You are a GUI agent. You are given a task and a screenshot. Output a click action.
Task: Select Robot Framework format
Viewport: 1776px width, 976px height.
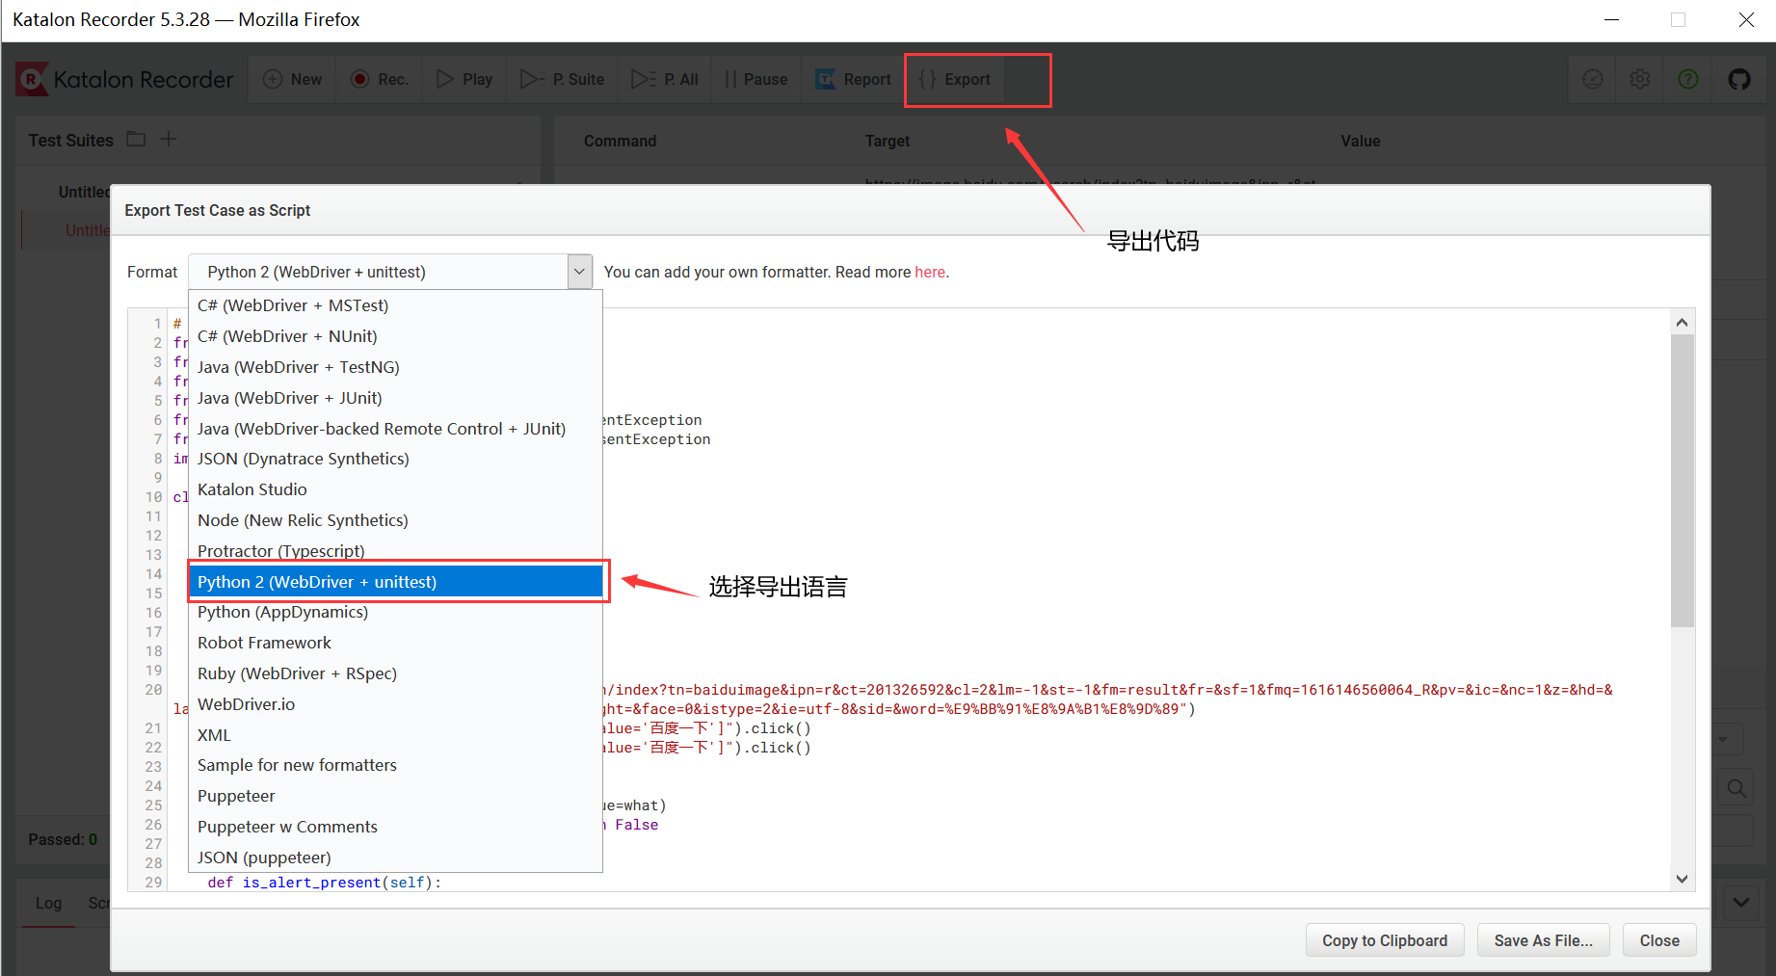[395, 643]
